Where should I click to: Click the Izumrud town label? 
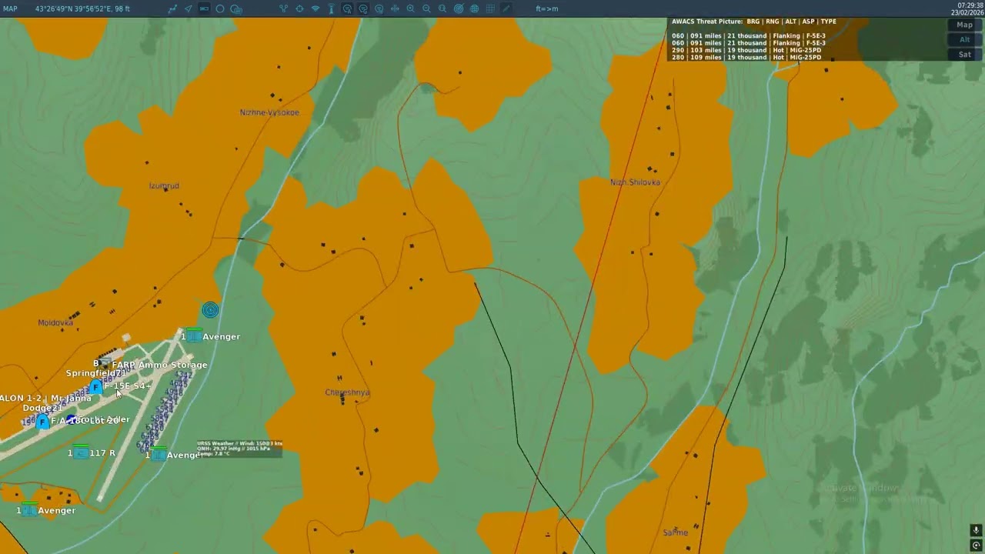[164, 186]
